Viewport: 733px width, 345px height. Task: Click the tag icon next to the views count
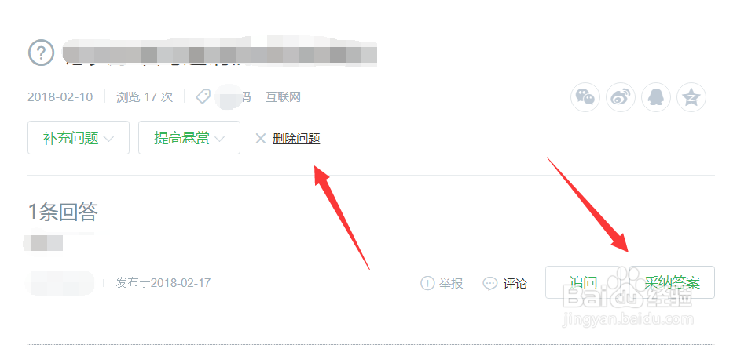(203, 96)
